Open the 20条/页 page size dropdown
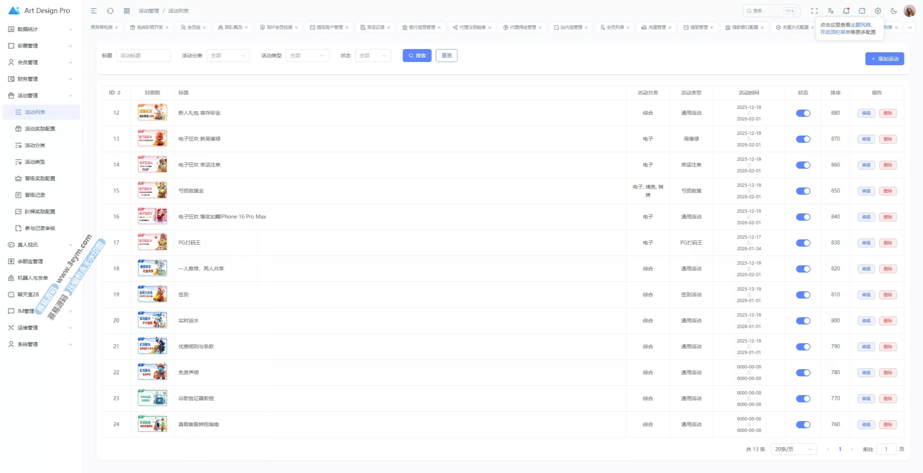This screenshot has height=473, width=923. [793, 449]
